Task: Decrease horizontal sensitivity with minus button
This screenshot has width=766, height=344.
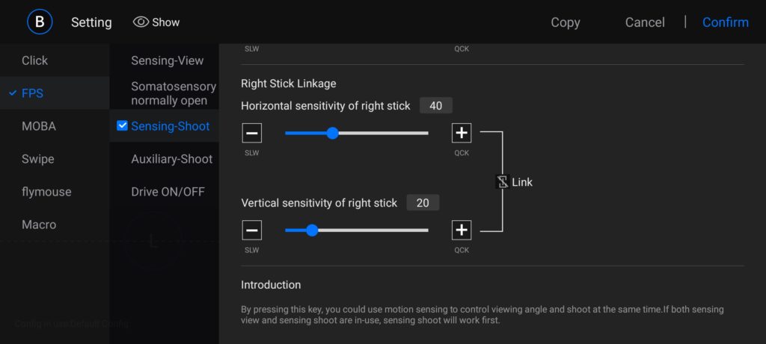Action: pos(252,134)
